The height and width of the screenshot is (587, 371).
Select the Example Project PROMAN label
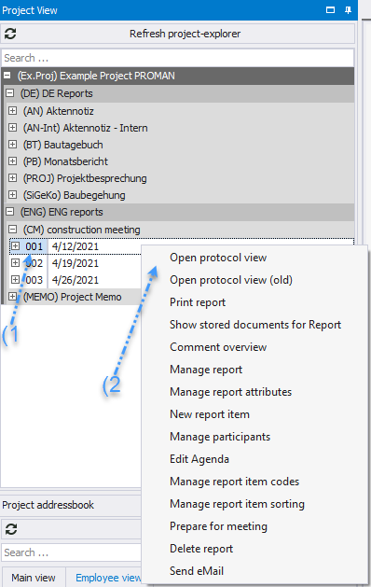(96, 76)
